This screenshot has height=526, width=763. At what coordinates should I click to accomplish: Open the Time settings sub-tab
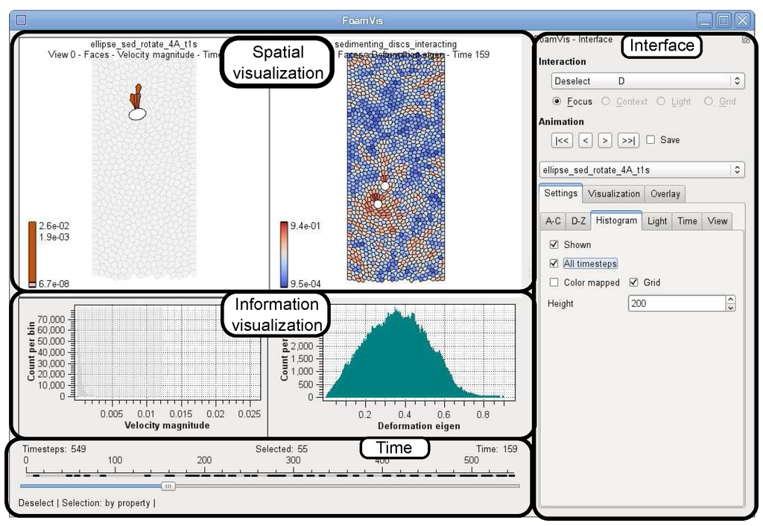coord(687,221)
